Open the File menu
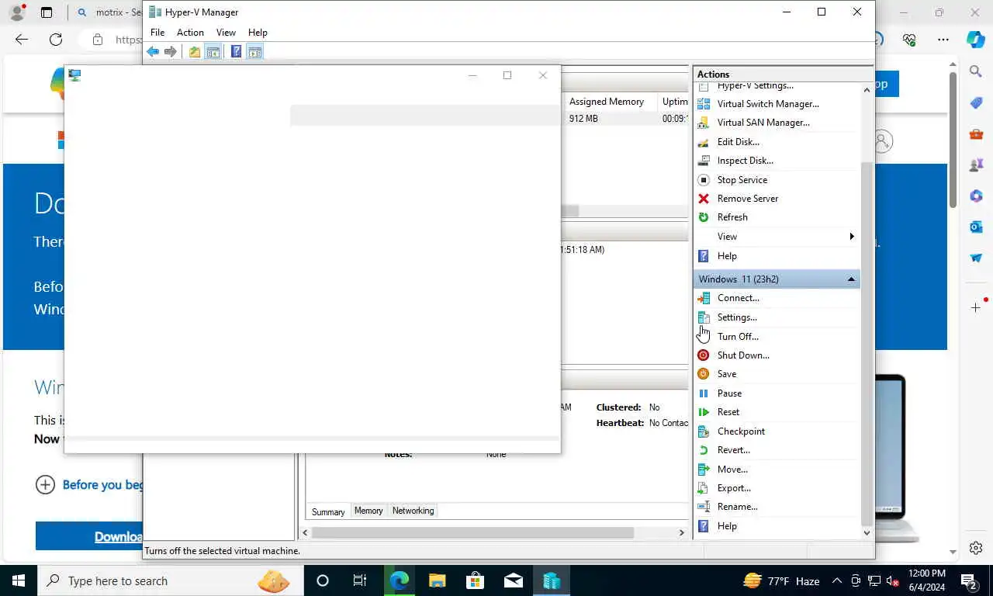This screenshot has width=993, height=596. (x=157, y=33)
